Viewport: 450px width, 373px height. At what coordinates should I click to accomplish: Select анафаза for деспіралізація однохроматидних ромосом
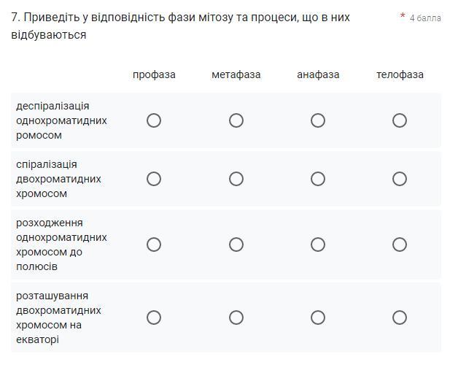pyautogui.click(x=318, y=120)
